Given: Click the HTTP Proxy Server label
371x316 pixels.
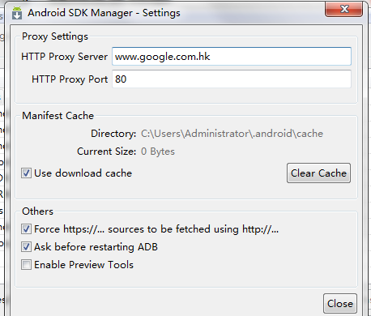Looking at the screenshot, I should coord(64,57).
